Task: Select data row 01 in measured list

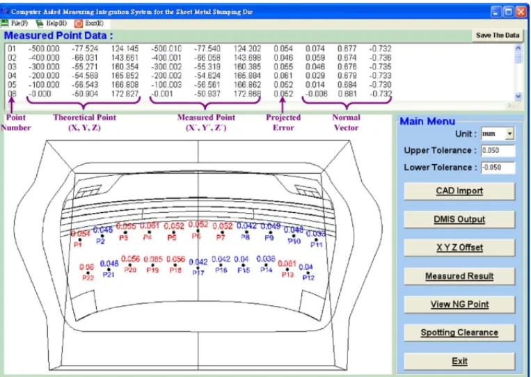Action: (x=199, y=49)
